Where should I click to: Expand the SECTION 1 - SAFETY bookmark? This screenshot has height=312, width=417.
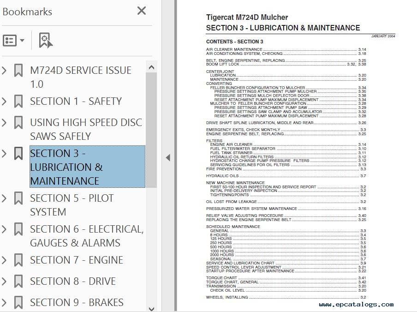pos(4,102)
